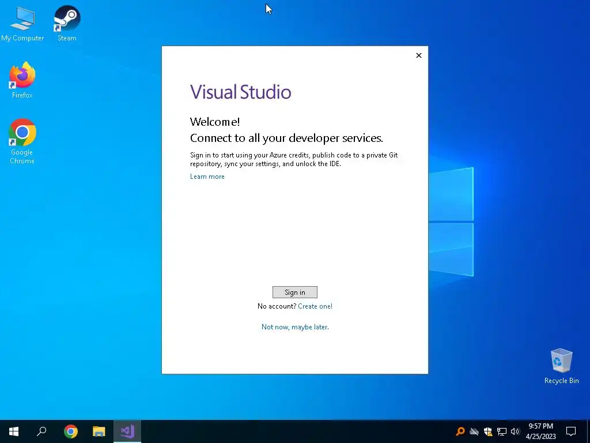Select the Firefox desktop shortcut

22,80
